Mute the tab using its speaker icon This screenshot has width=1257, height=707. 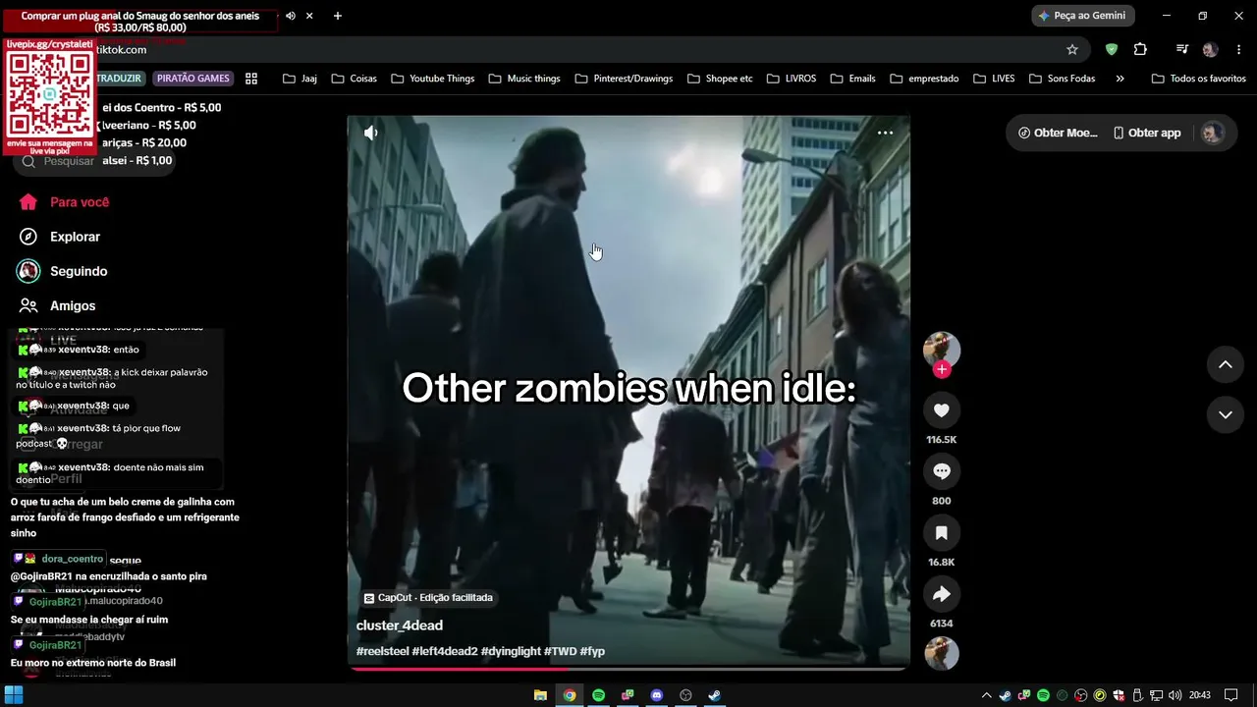(290, 16)
